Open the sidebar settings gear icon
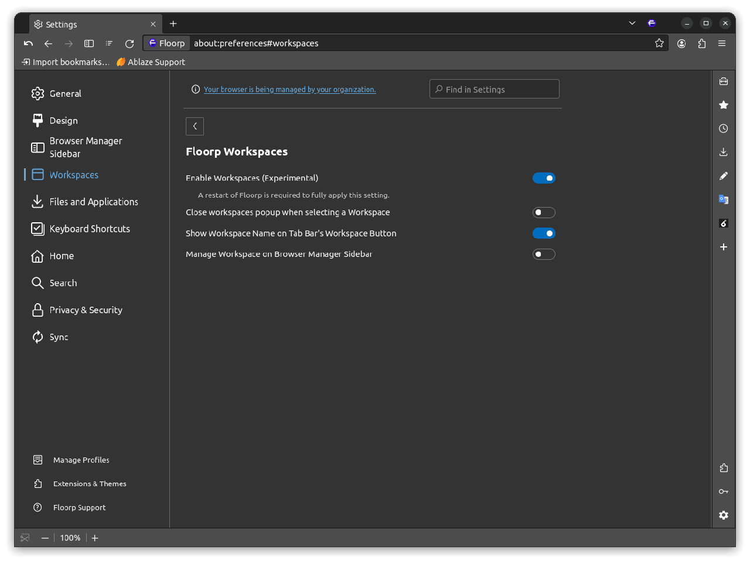 [x=724, y=515]
